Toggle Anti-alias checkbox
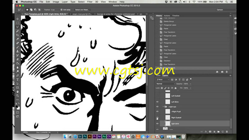This screenshot has height=140, width=249. 61,10
